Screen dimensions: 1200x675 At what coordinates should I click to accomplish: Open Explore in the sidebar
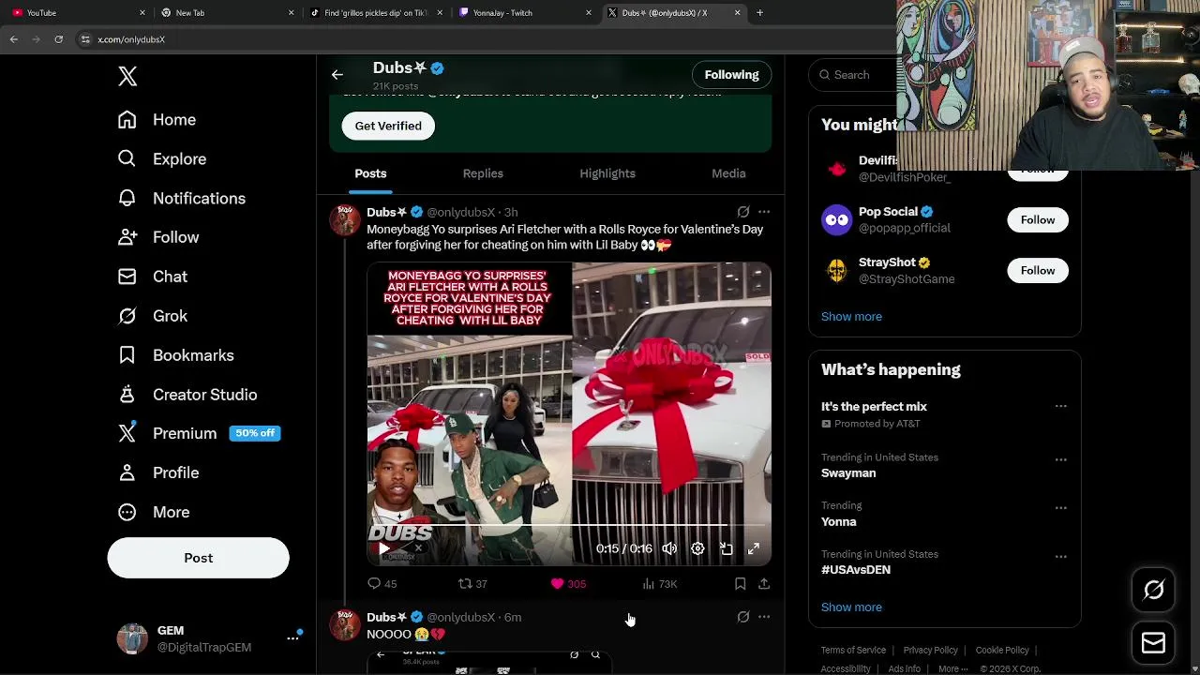point(162,159)
